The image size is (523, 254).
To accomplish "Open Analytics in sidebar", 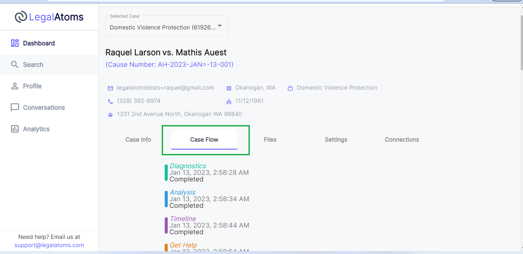I will click(49, 129).
